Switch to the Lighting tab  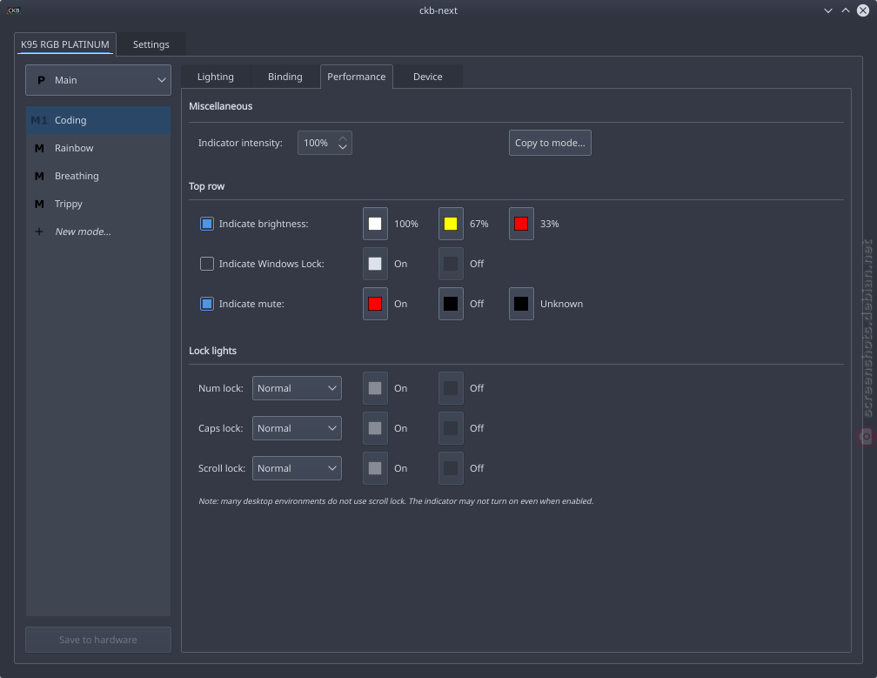[216, 77]
